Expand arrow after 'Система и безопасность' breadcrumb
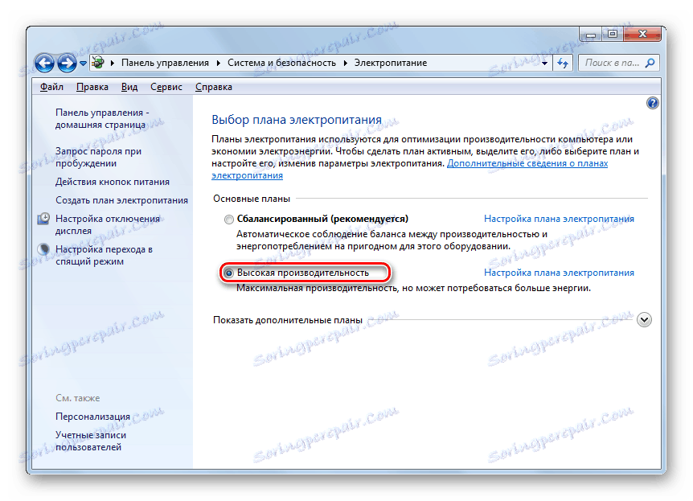The image size is (693, 501). coord(345,64)
